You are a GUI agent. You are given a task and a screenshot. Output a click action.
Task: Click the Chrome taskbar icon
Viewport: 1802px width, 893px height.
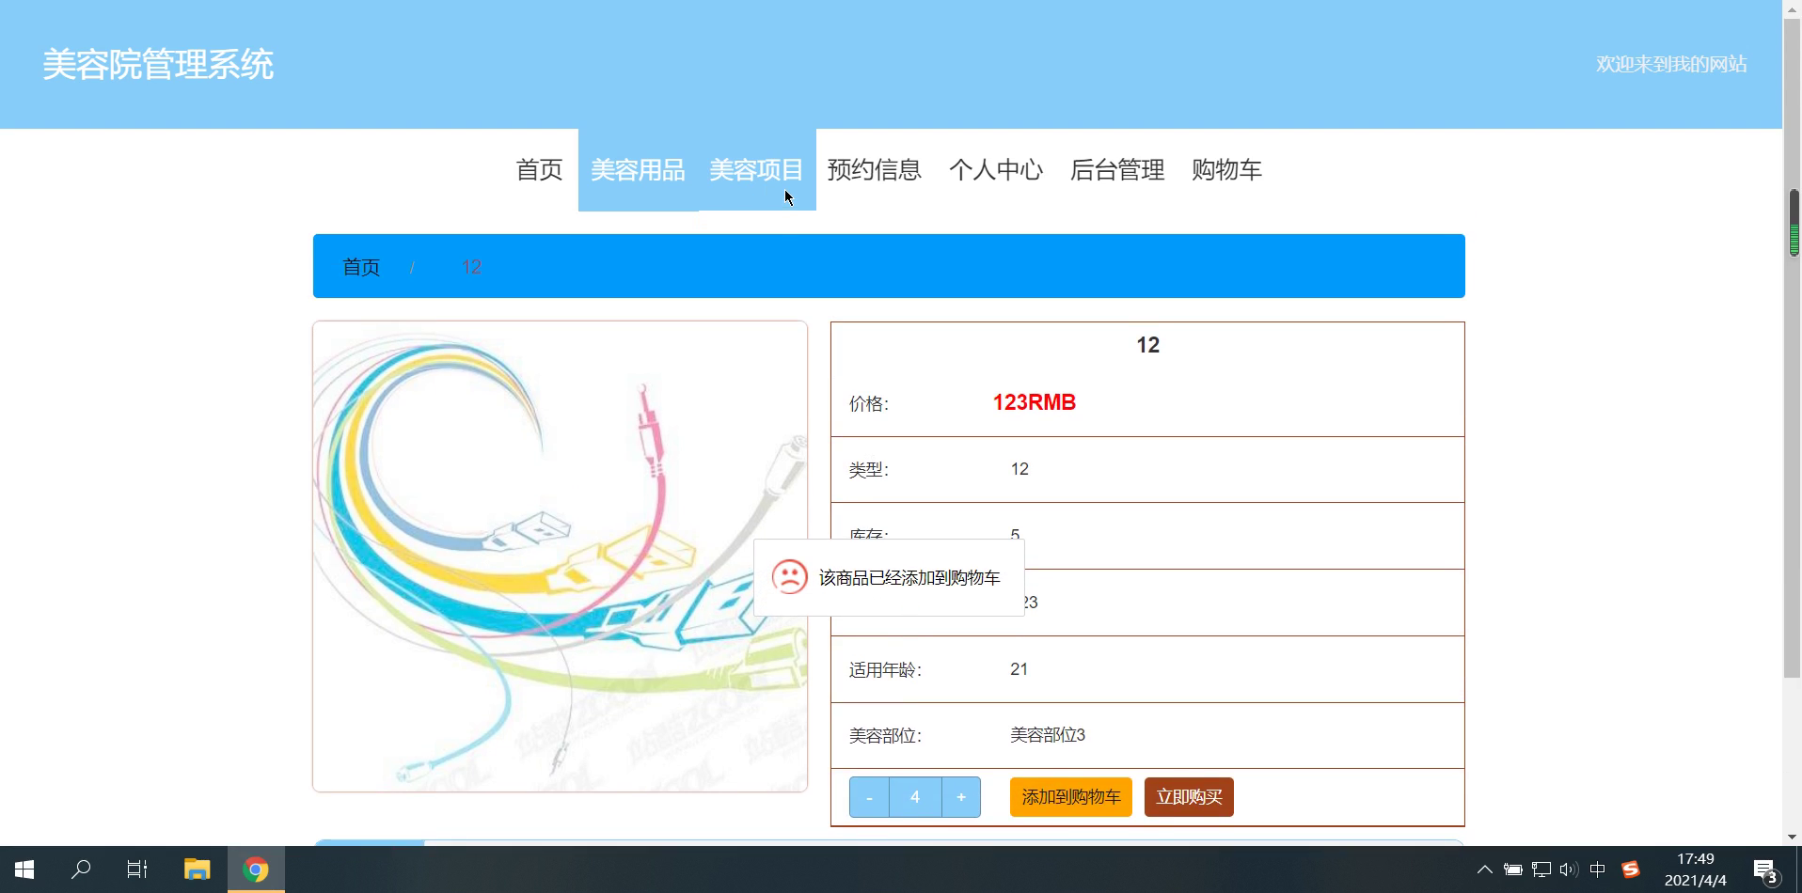(256, 869)
